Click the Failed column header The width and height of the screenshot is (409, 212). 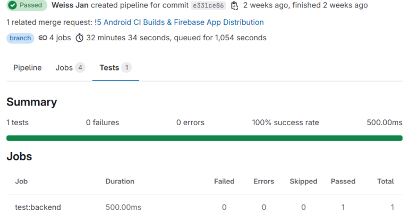coord(224,181)
